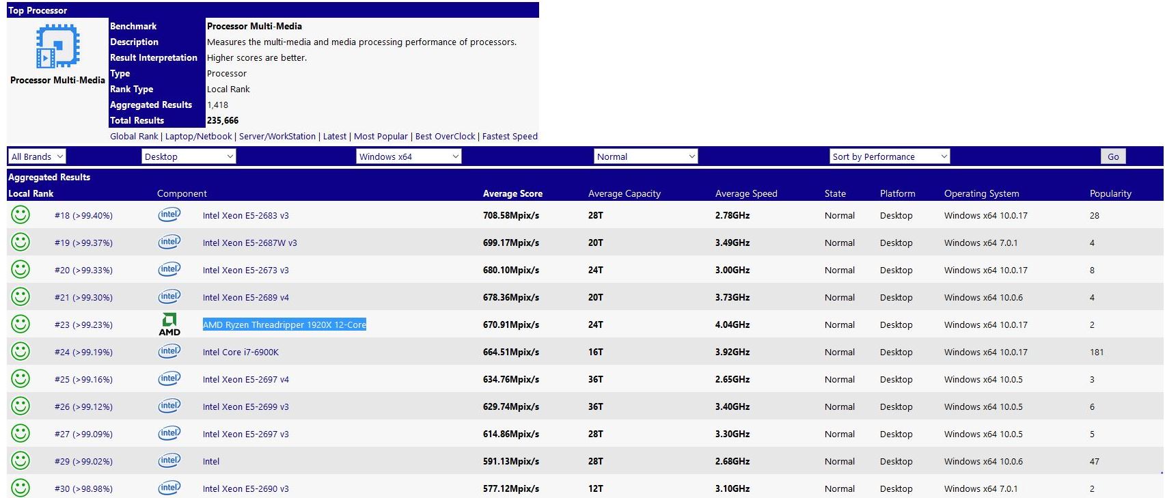Click the Average Score column header
The image size is (1165, 498).
coord(512,193)
